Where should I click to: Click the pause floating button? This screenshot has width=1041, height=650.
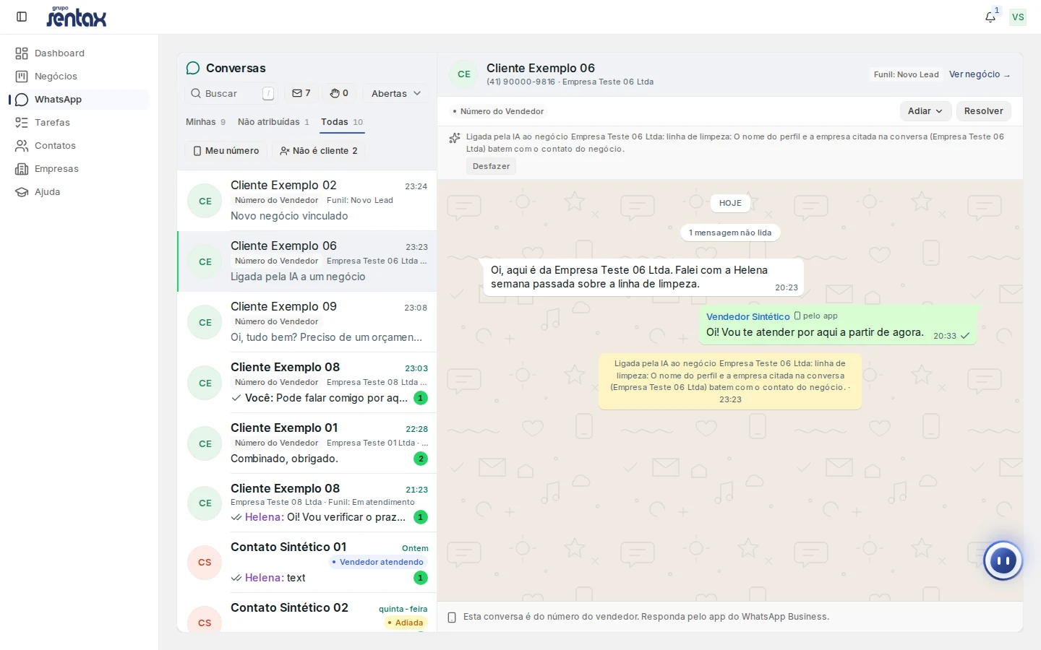click(x=1003, y=560)
